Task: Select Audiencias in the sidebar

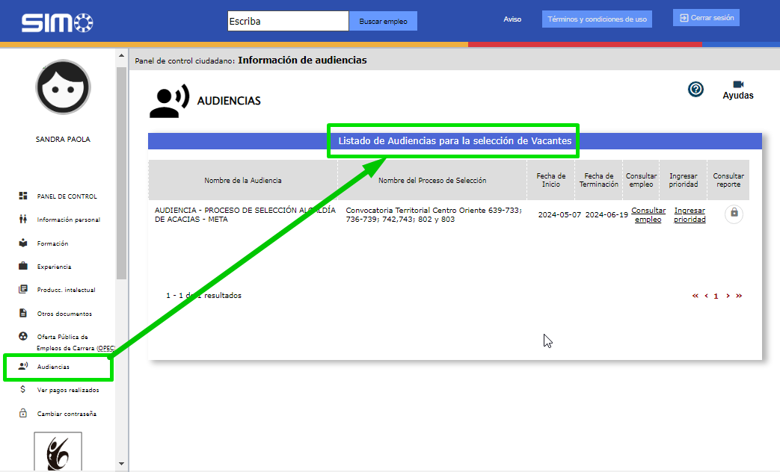Action: point(53,367)
